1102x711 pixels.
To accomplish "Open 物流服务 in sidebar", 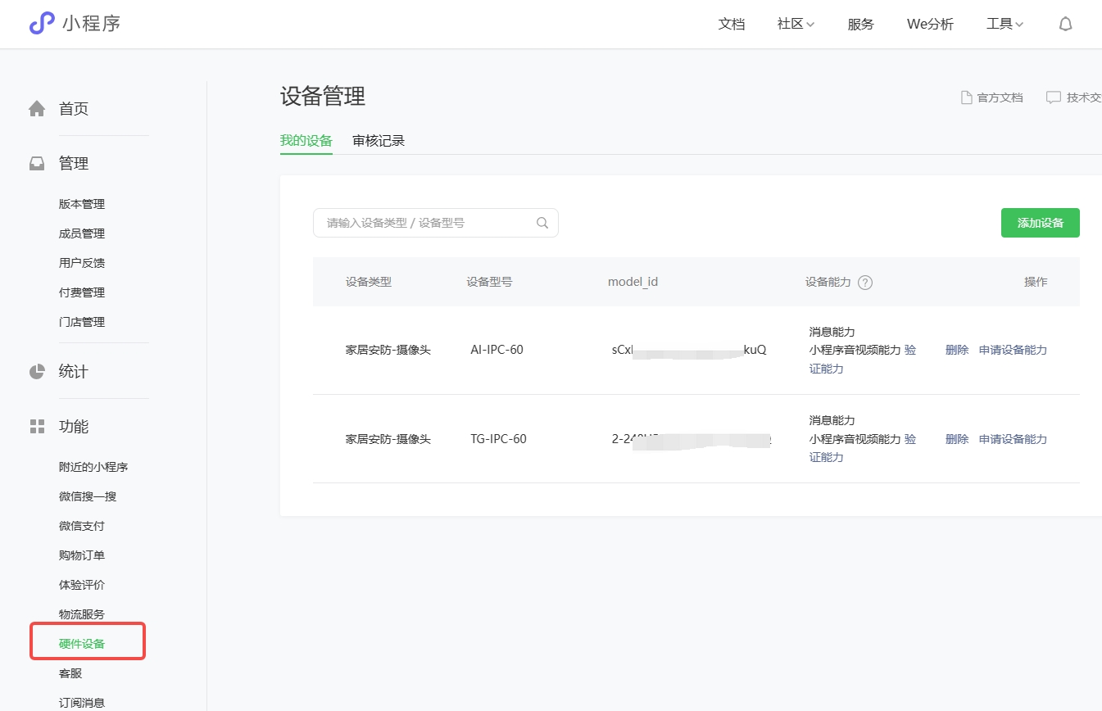I will pyautogui.click(x=82, y=614).
